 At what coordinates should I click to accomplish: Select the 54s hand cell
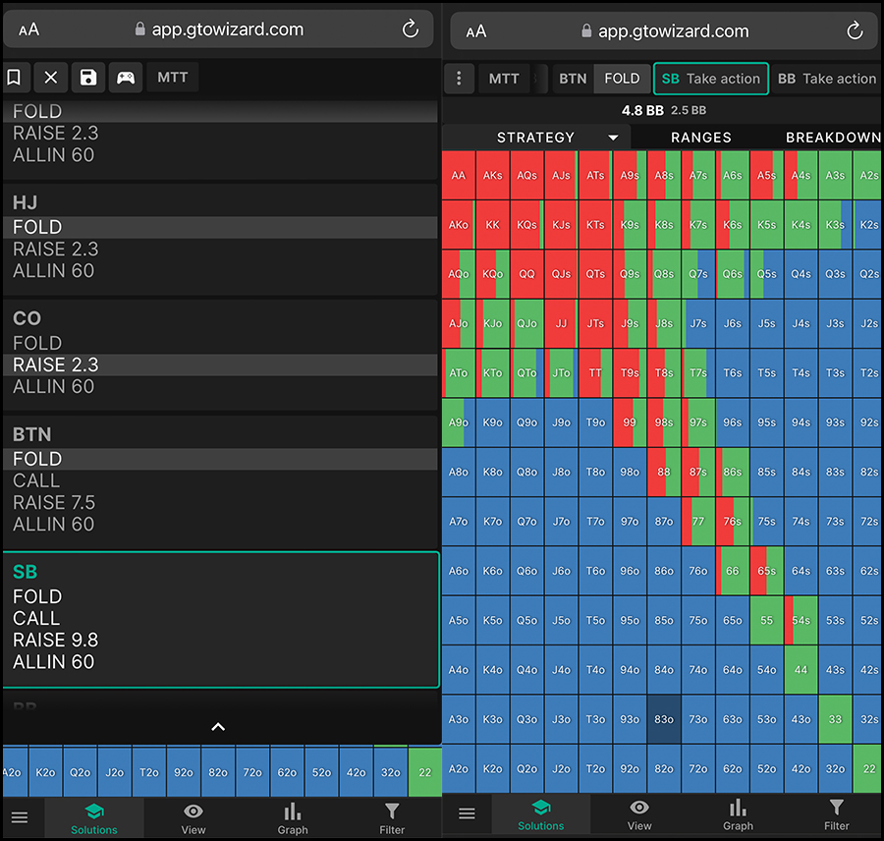(801, 620)
